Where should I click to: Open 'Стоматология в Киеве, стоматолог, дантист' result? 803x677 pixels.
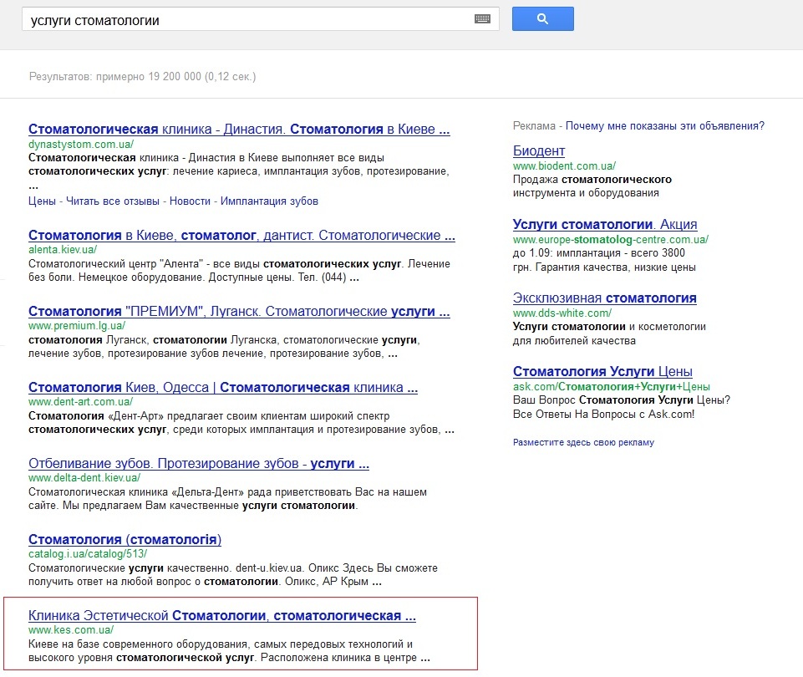[x=241, y=235]
